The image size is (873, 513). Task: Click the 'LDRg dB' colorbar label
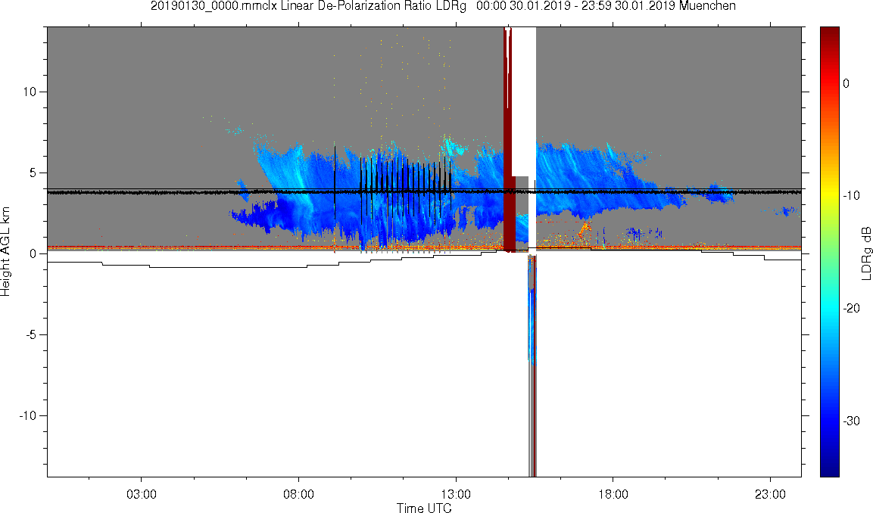pos(865,253)
